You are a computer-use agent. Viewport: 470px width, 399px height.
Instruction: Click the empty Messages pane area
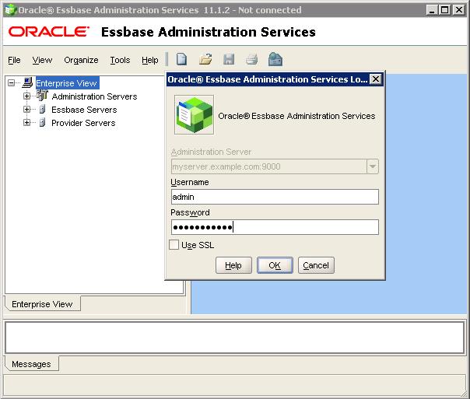coord(235,338)
